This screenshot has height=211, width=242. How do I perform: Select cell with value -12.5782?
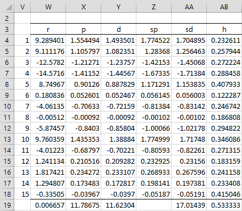click(x=48, y=62)
